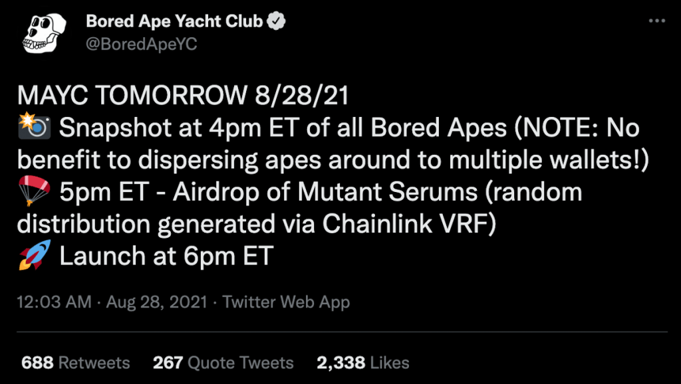This screenshot has height=384, width=681.
Task: Open the Twitter Web App source link
Action: (286, 302)
